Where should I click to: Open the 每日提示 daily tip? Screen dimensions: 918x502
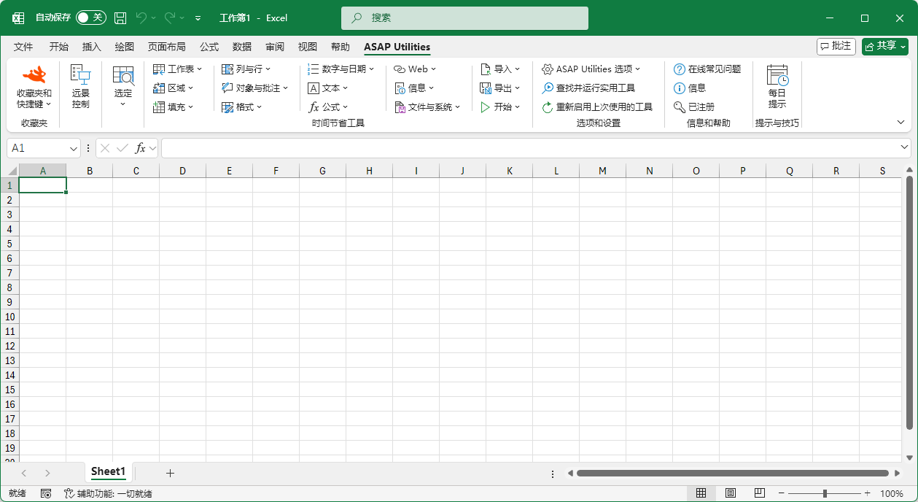(777, 88)
